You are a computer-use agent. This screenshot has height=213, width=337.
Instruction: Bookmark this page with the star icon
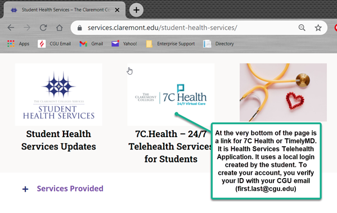click(x=318, y=28)
